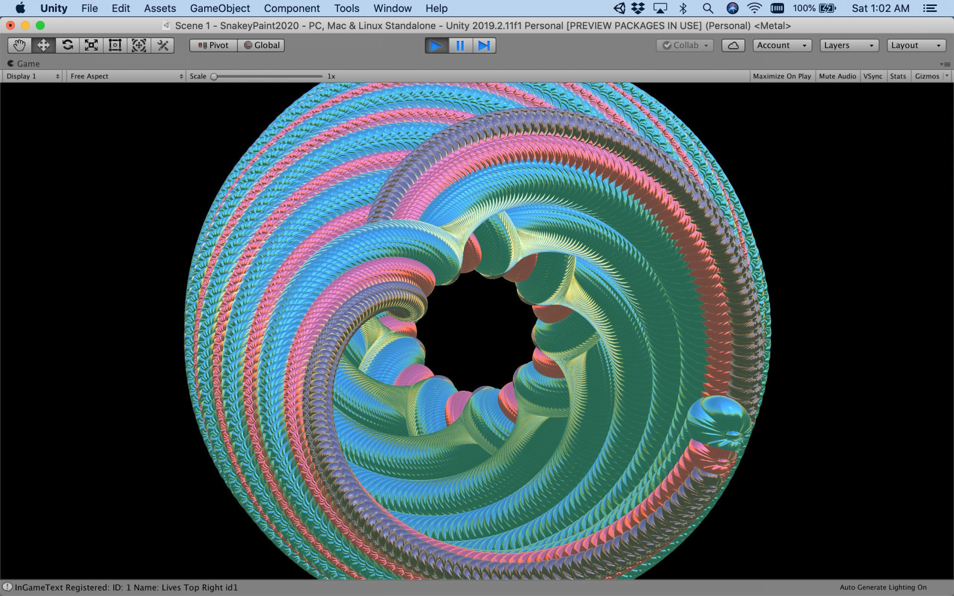Toggle Stats overlay
The height and width of the screenshot is (596, 954).
pos(898,76)
